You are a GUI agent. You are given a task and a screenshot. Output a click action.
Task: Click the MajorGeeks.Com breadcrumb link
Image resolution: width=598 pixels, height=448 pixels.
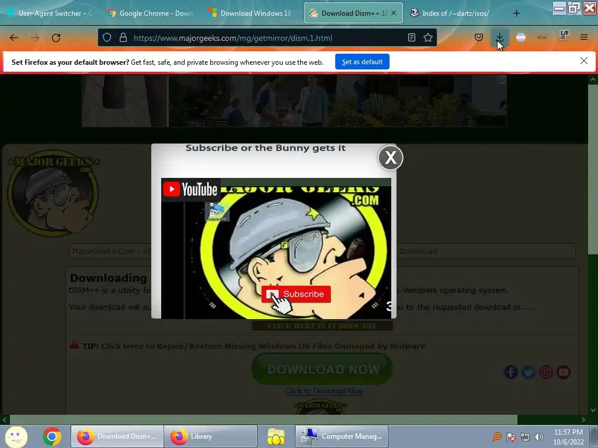103,251
